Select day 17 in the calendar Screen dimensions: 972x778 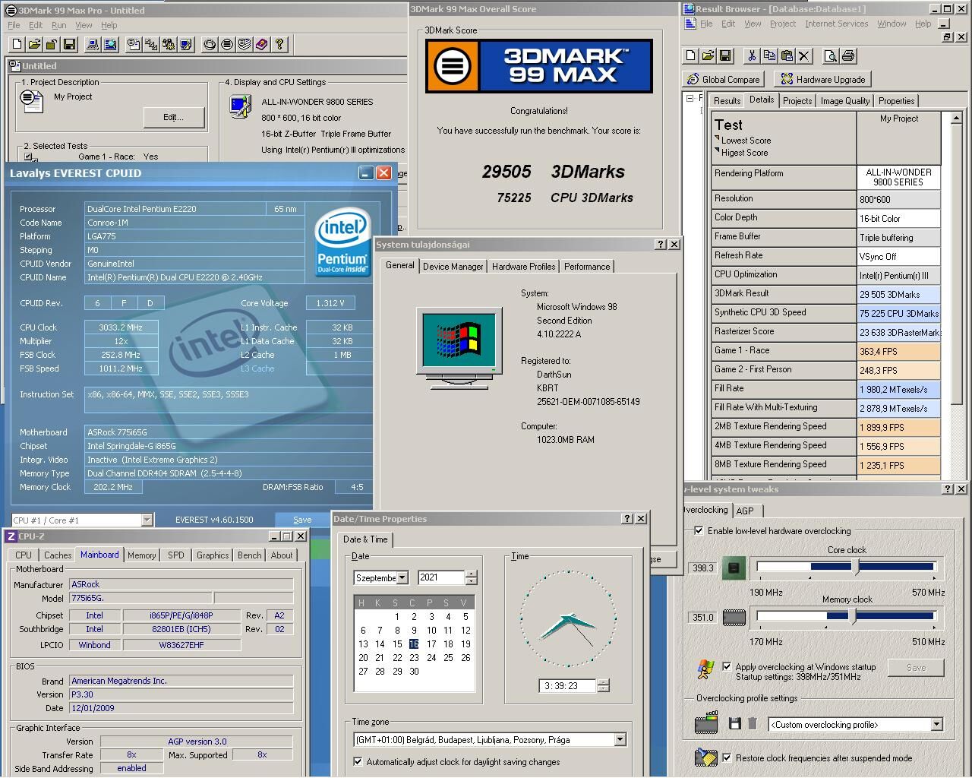tap(431, 644)
